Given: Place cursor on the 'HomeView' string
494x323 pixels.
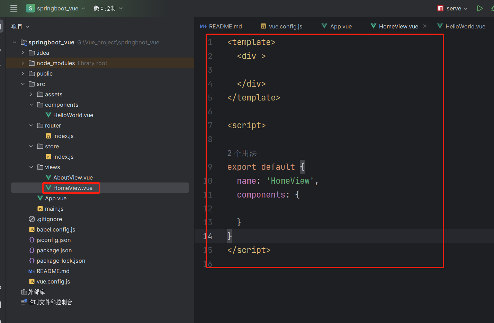Looking at the screenshot, I should [290, 181].
